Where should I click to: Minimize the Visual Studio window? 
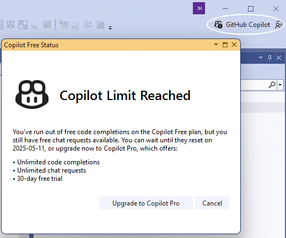click(x=225, y=9)
